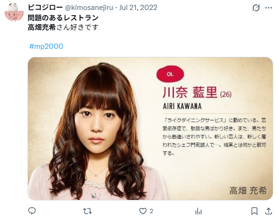Viewport: 277px width, 217px height.
Task: Like the tweet with heart icon
Action: [143, 211]
